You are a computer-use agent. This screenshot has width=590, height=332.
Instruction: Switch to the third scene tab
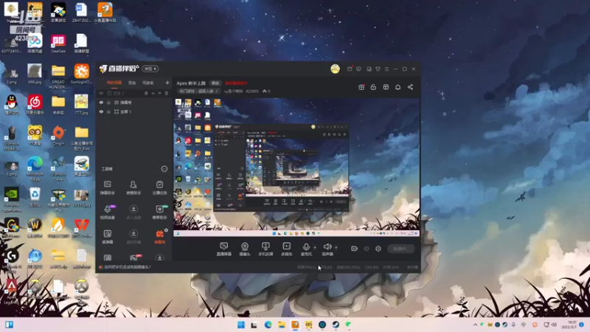(148, 83)
